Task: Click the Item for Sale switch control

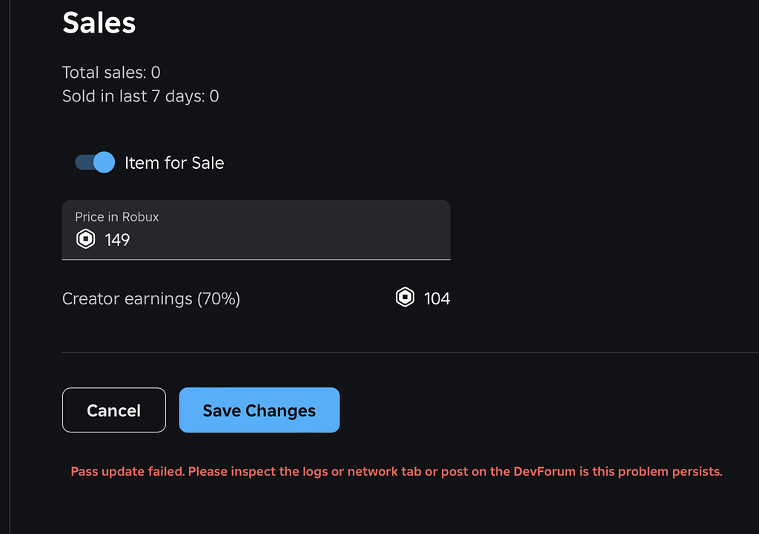Action: coord(94,162)
